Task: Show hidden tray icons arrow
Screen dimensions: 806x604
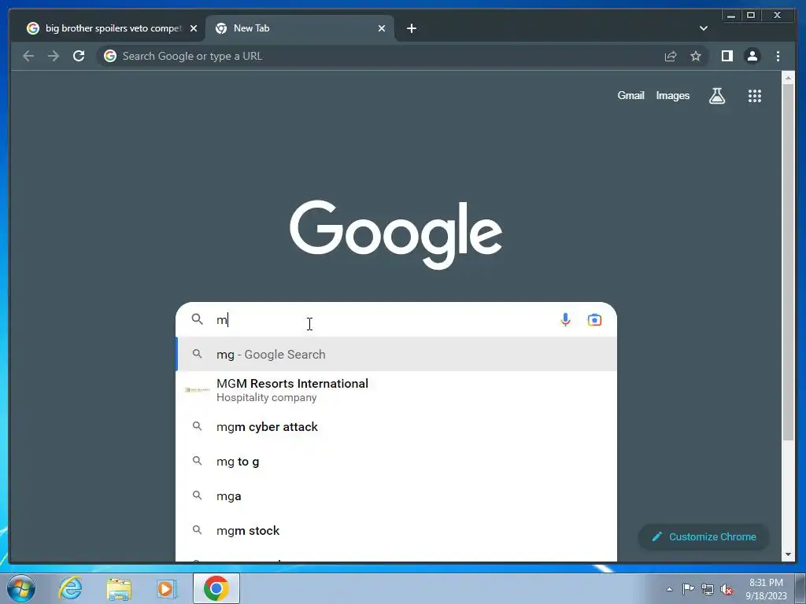Action: tap(669, 589)
